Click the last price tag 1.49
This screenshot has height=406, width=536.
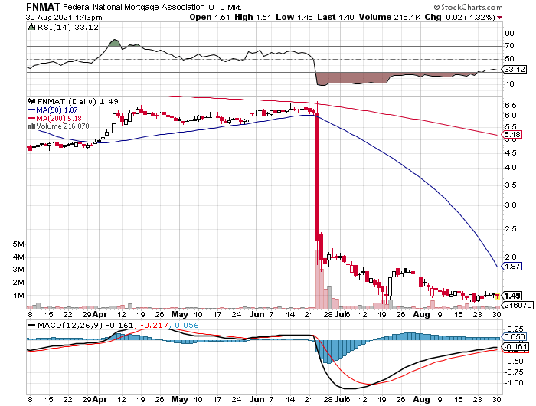pyautogui.click(x=511, y=296)
